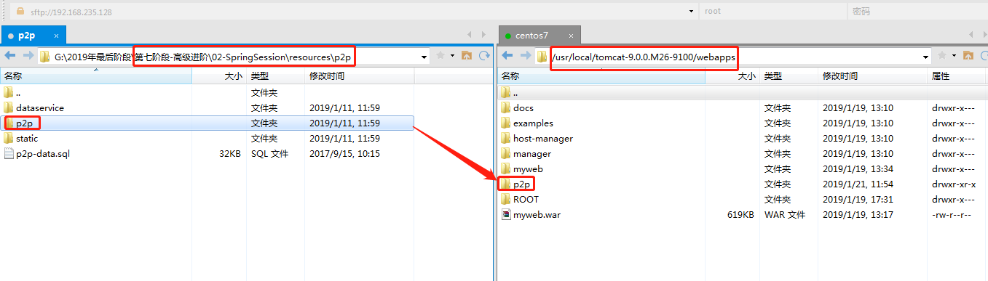Go back in the remote centos7 panel

(x=508, y=56)
